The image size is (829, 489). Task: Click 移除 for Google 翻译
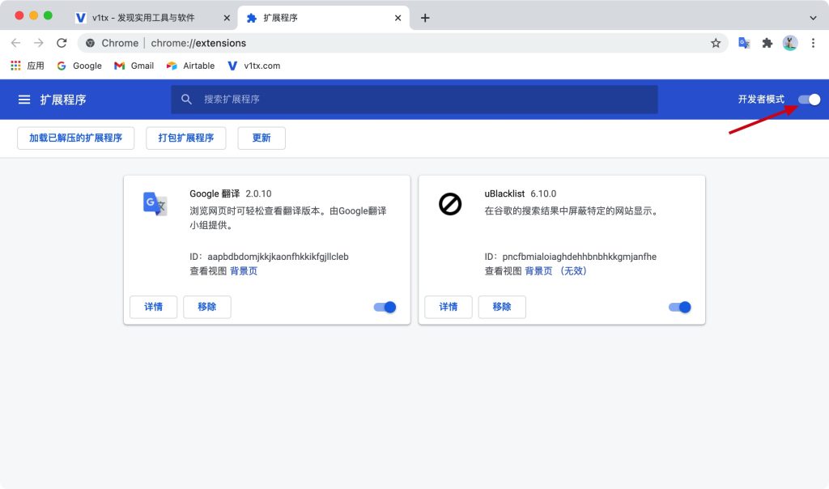click(207, 307)
